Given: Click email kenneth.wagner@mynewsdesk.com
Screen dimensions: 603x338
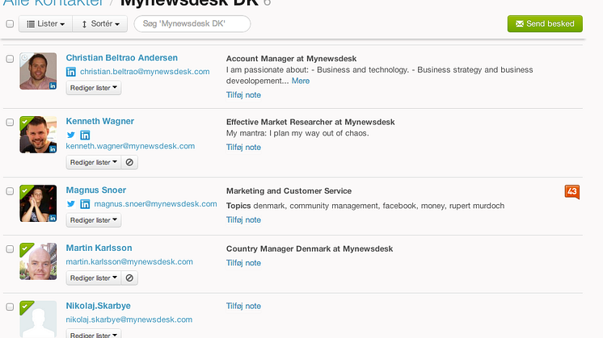Looking at the screenshot, I should tap(130, 146).
